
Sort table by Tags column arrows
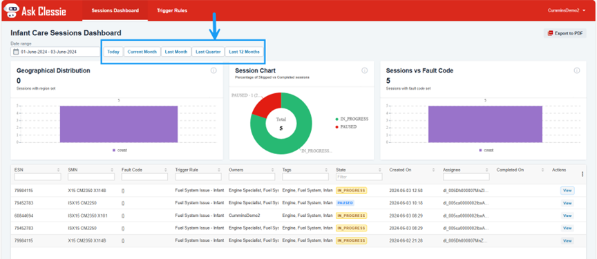point(326,170)
